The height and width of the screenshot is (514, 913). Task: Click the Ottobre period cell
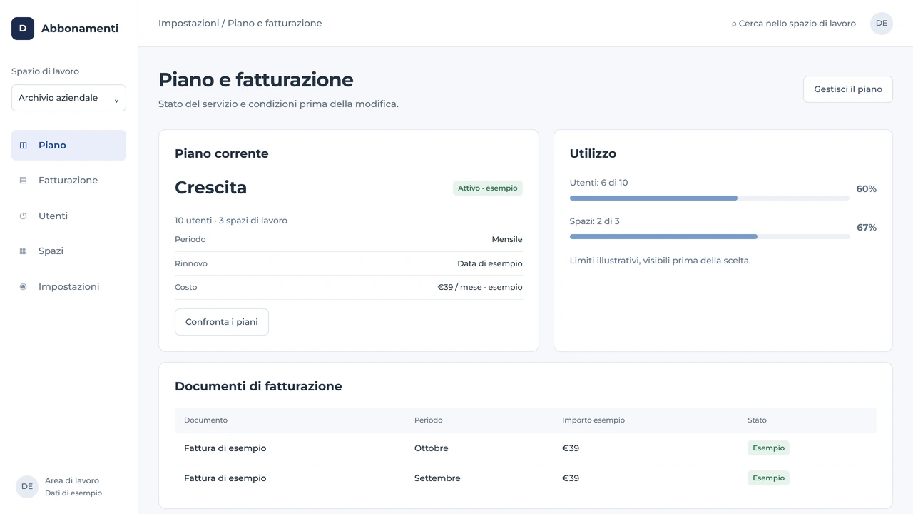pos(432,448)
